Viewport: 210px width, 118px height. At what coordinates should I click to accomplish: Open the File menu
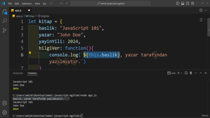[x=10, y=4]
